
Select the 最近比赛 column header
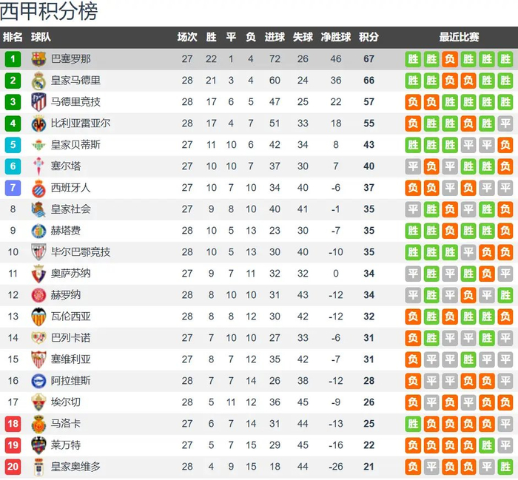click(x=459, y=37)
